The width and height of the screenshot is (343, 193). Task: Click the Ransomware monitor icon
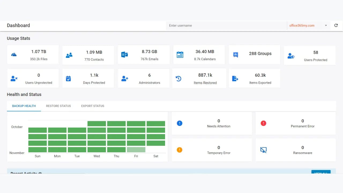click(263, 150)
